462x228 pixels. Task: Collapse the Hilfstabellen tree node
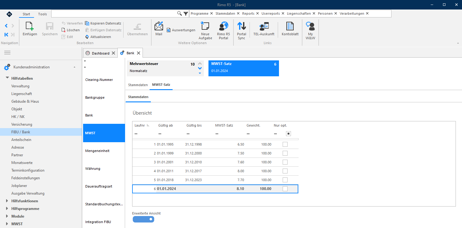[x=7, y=78]
